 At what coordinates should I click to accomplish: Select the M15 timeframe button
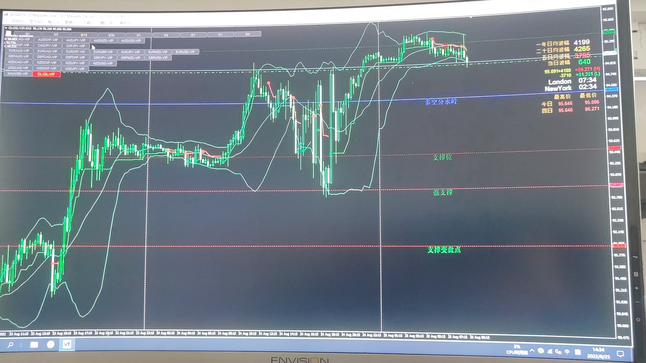pyautogui.click(x=84, y=35)
